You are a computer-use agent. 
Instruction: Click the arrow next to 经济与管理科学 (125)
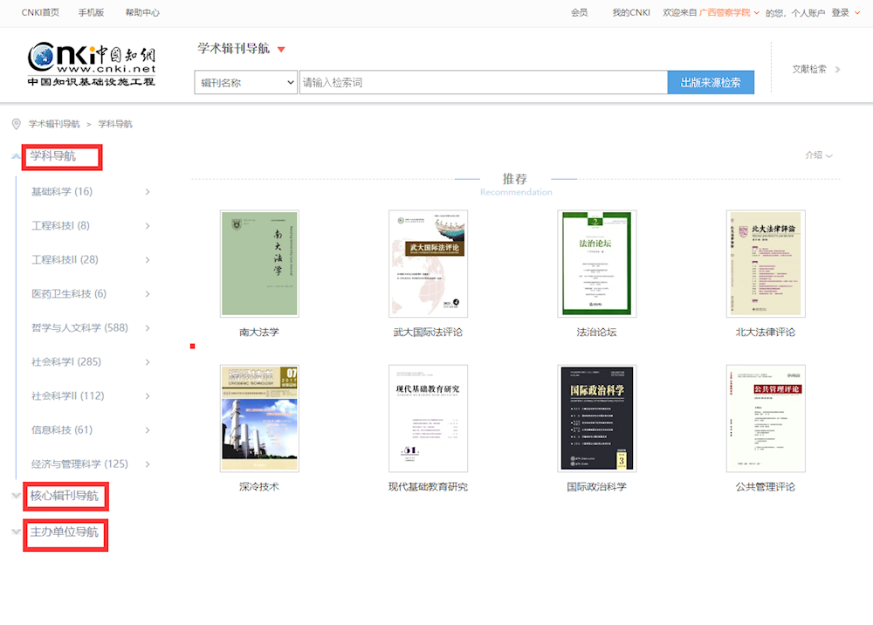pyautogui.click(x=148, y=464)
